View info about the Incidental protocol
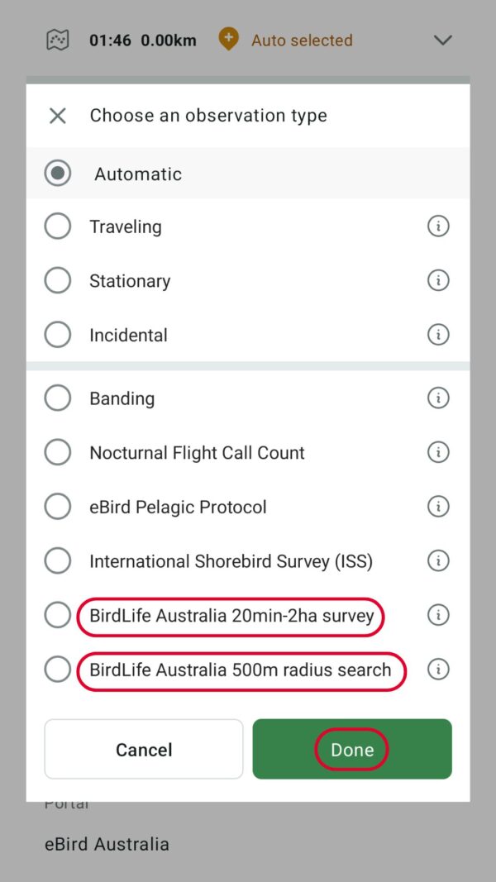 [439, 335]
